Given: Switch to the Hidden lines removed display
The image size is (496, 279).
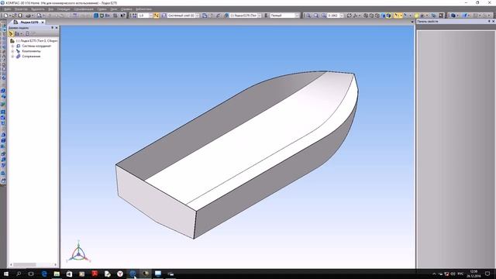Looking at the screenshot, I should pyautogui.click(x=372, y=15).
